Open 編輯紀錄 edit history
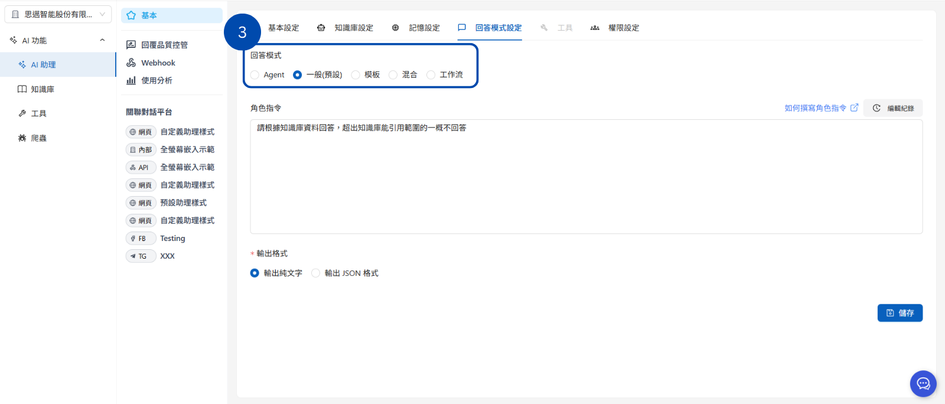Viewport: 945px width, 404px height. pos(893,108)
